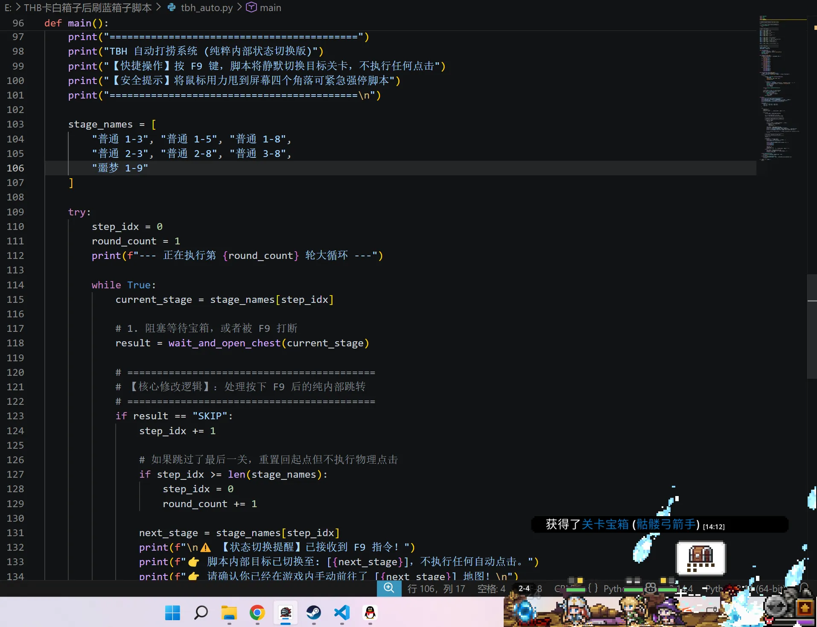Click line and column indicator 行 106, 列 17
817x627 pixels.
436,589
